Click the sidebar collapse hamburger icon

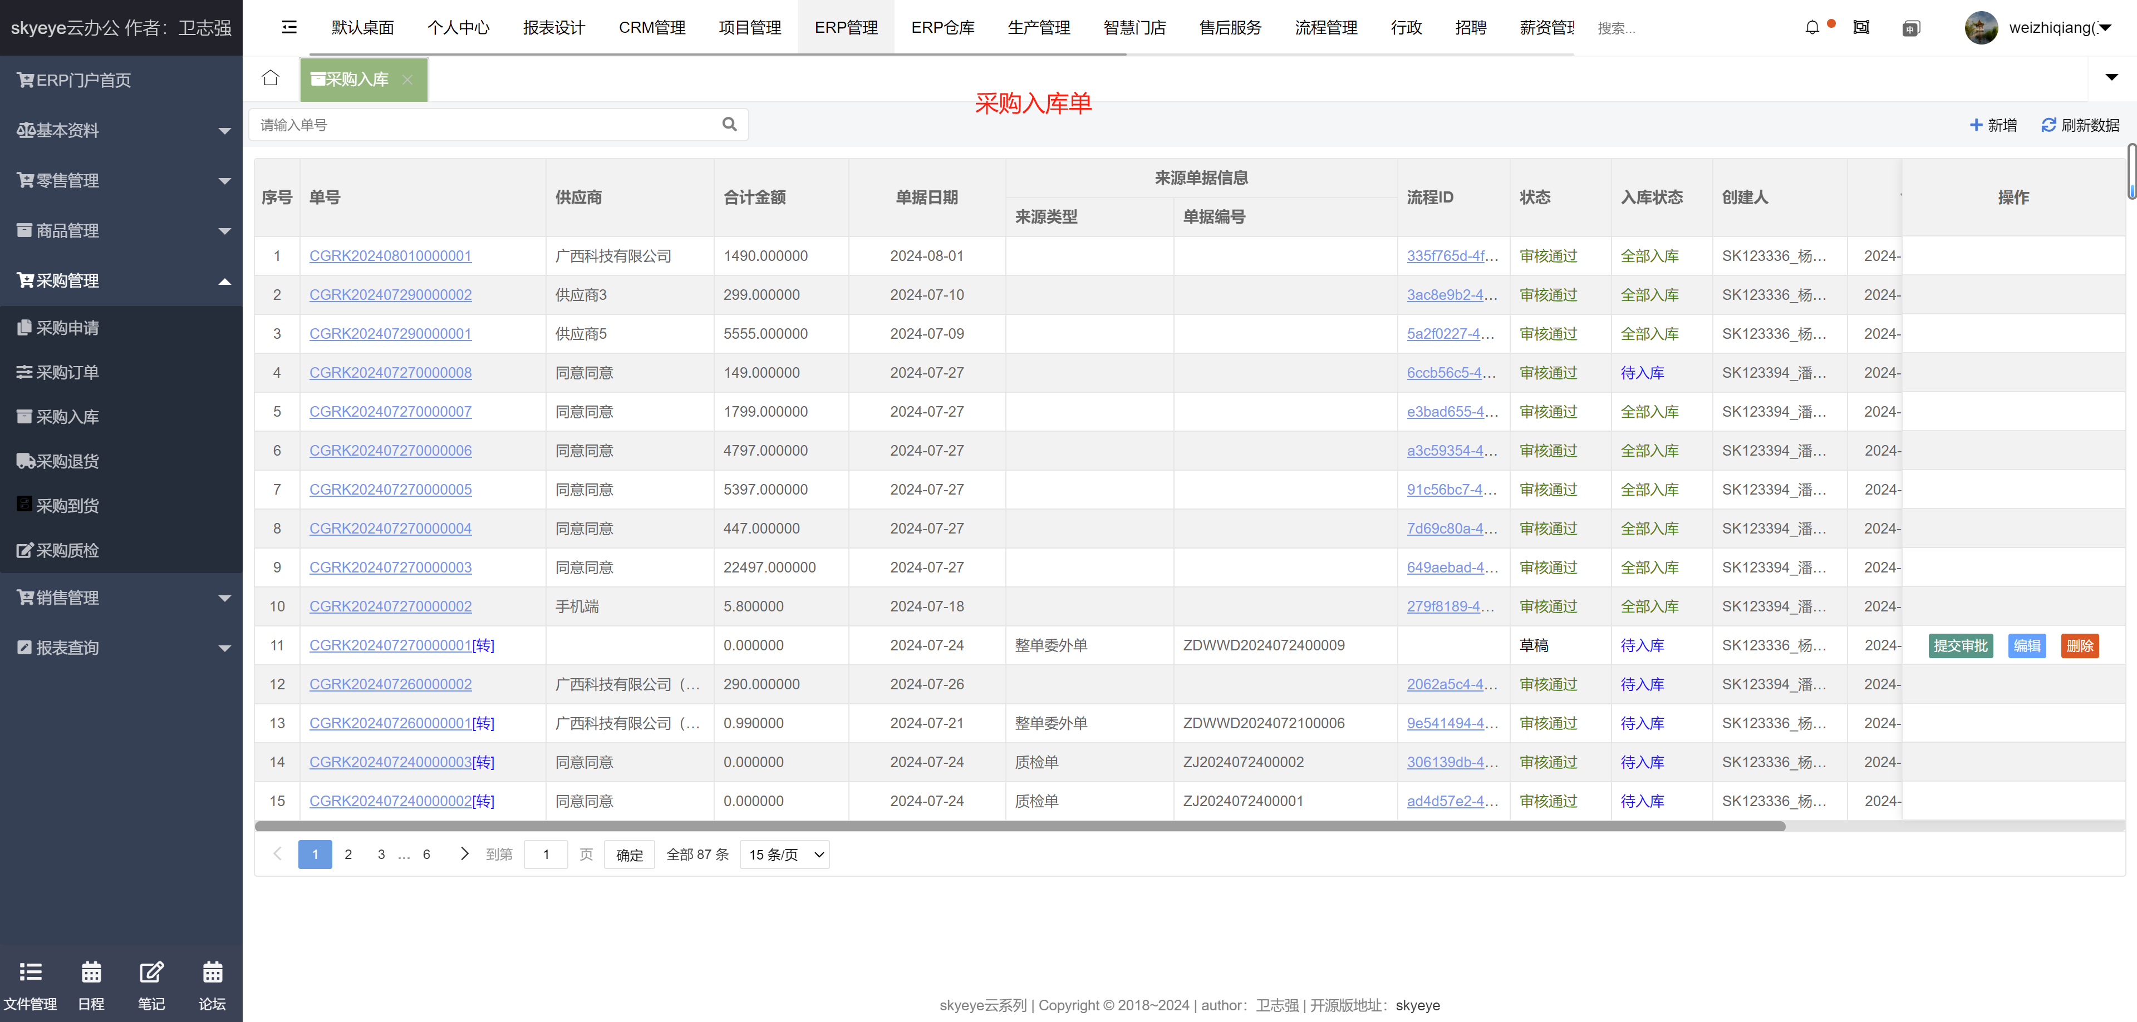289,27
